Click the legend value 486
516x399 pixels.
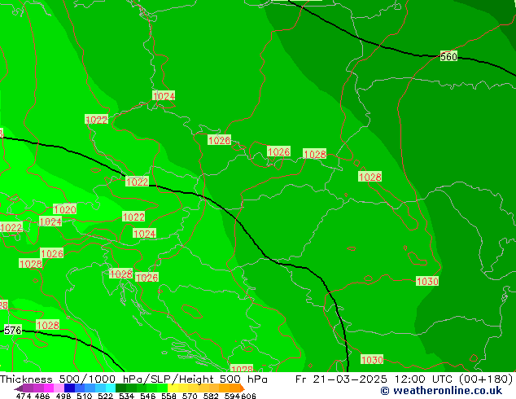tap(42, 396)
